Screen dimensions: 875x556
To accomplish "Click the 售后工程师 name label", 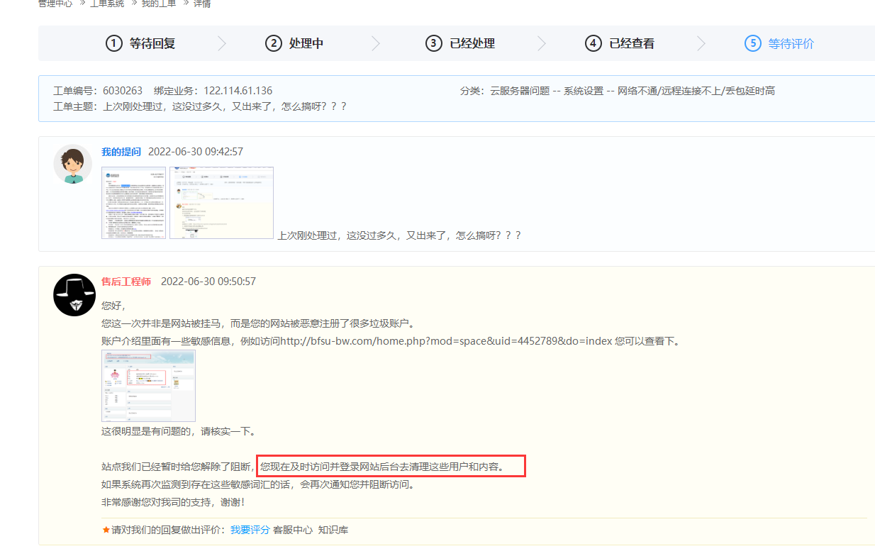I will pos(126,282).
